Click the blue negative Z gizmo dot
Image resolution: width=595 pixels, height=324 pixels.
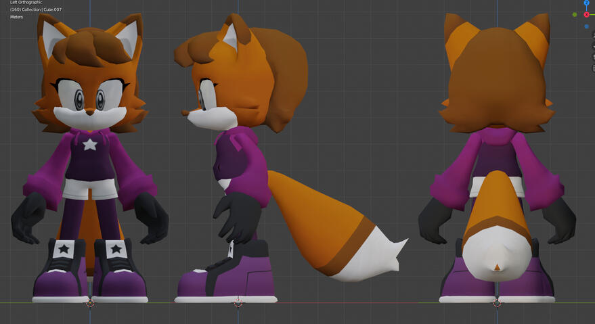[586, 26]
